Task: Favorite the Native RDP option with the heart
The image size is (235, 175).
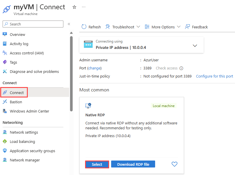Action: (175, 164)
